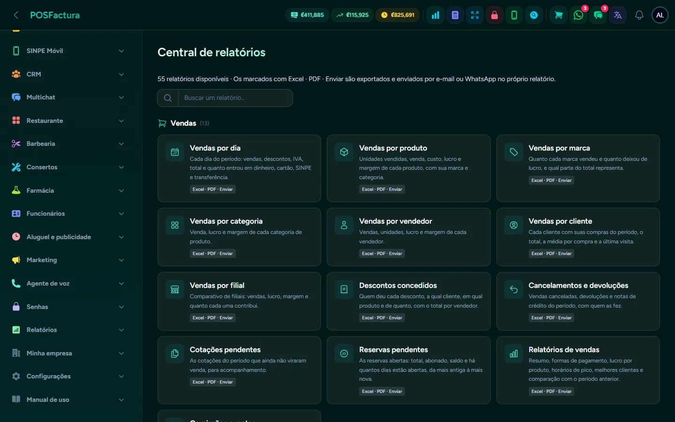This screenshot has height=422, width=675.
Task: Open the shopping cart icon in header
Action: 559,15
